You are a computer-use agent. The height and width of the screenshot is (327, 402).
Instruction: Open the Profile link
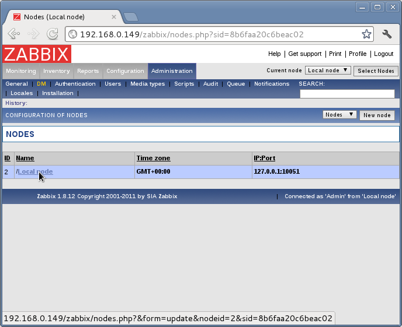(358, 54)
